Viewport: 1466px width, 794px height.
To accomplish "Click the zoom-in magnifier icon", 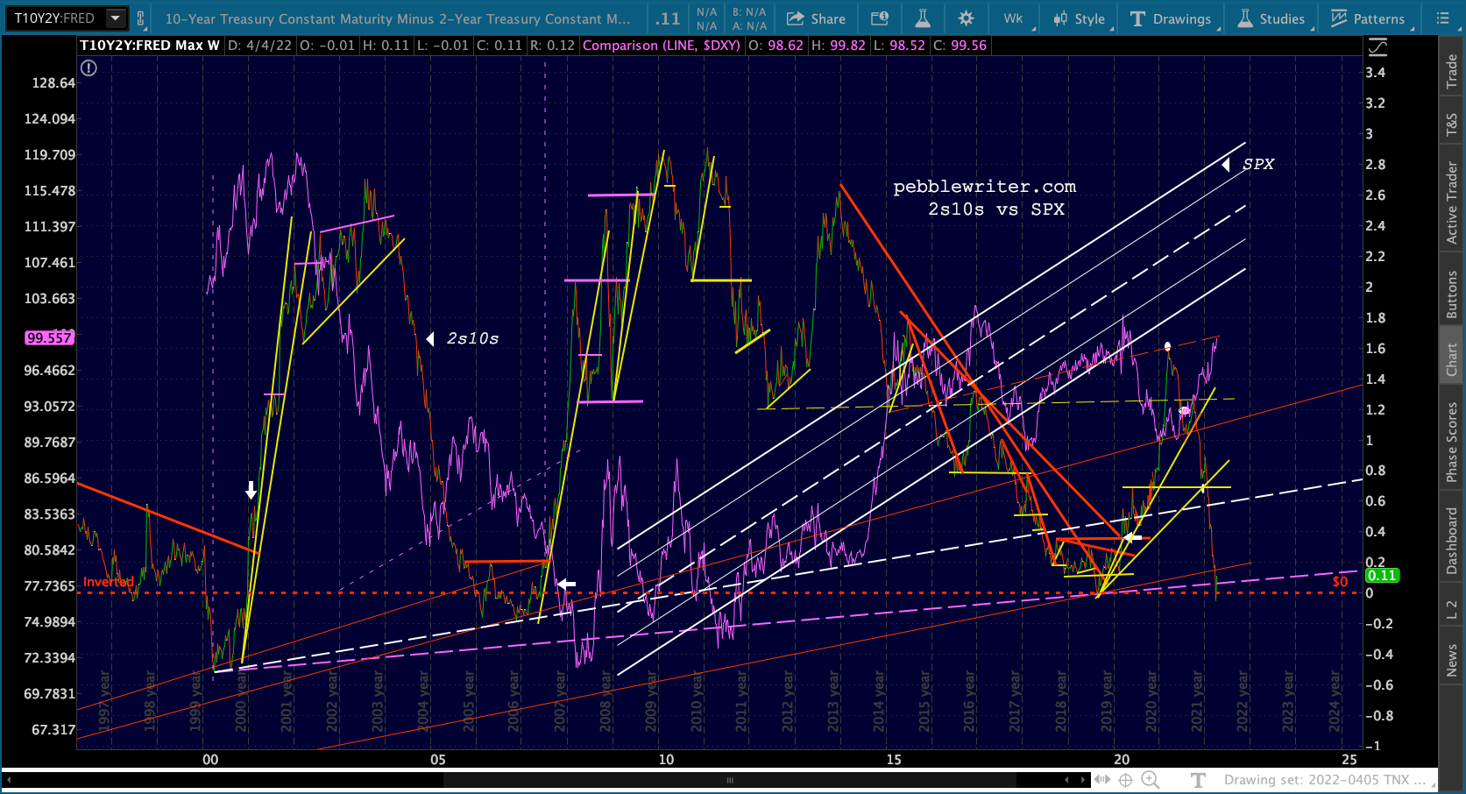I will [1151, 780].
